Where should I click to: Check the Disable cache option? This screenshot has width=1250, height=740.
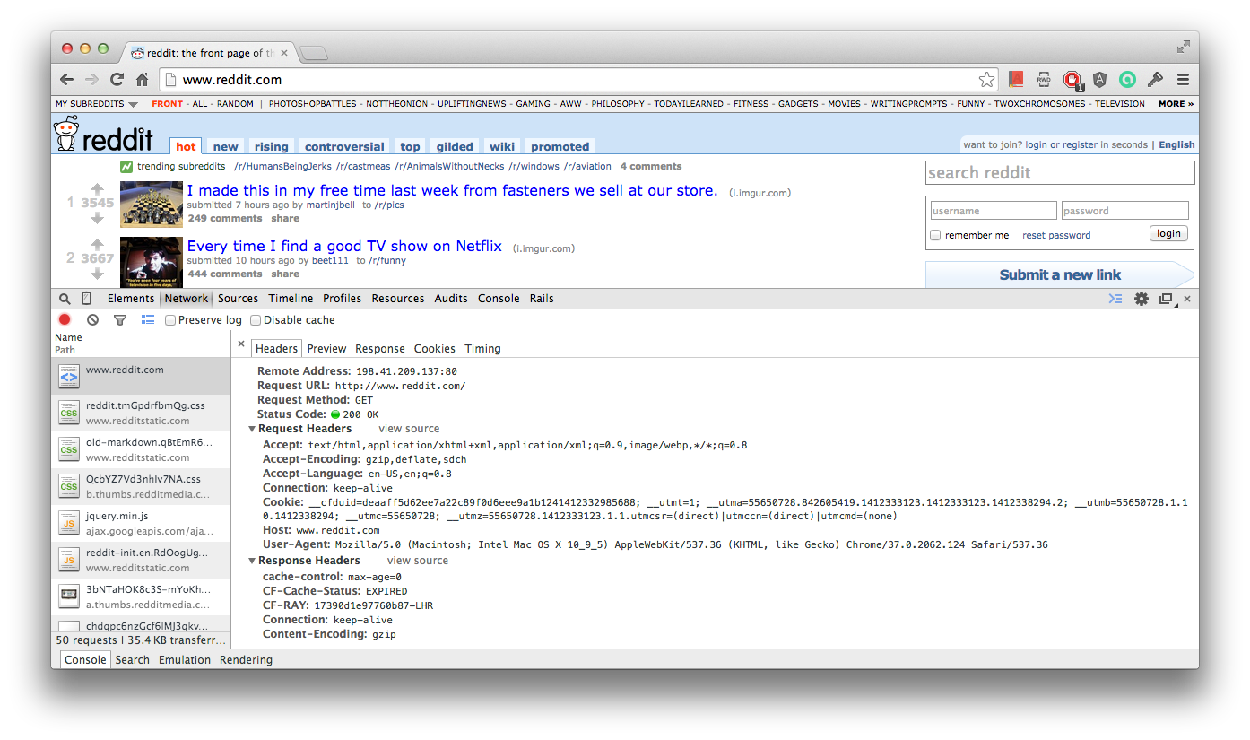pos(256,320)
